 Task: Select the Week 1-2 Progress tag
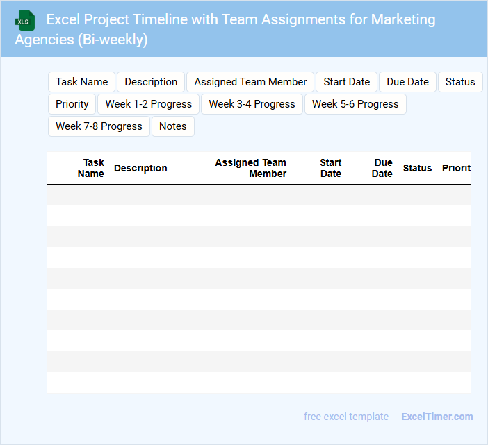pos(148,104)
